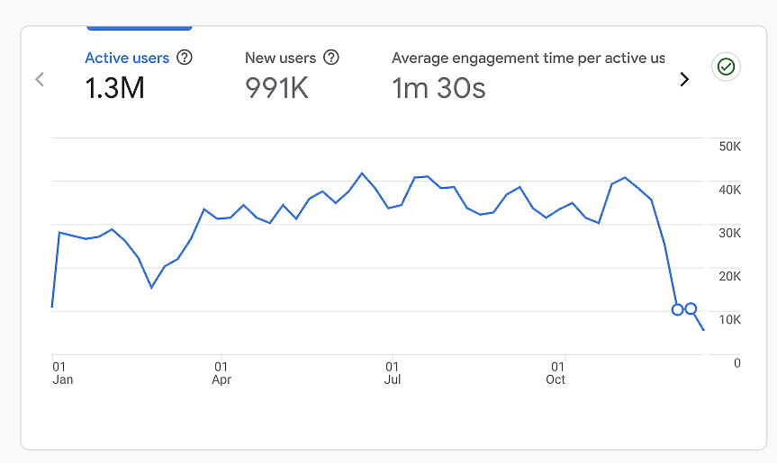Click the 01 Jan x-axis label
The image size is (777, 463).
pyautogui.click(x=62, y=373)
